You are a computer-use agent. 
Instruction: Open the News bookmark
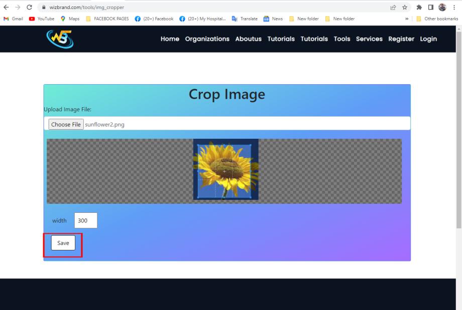tap(273, 19)
